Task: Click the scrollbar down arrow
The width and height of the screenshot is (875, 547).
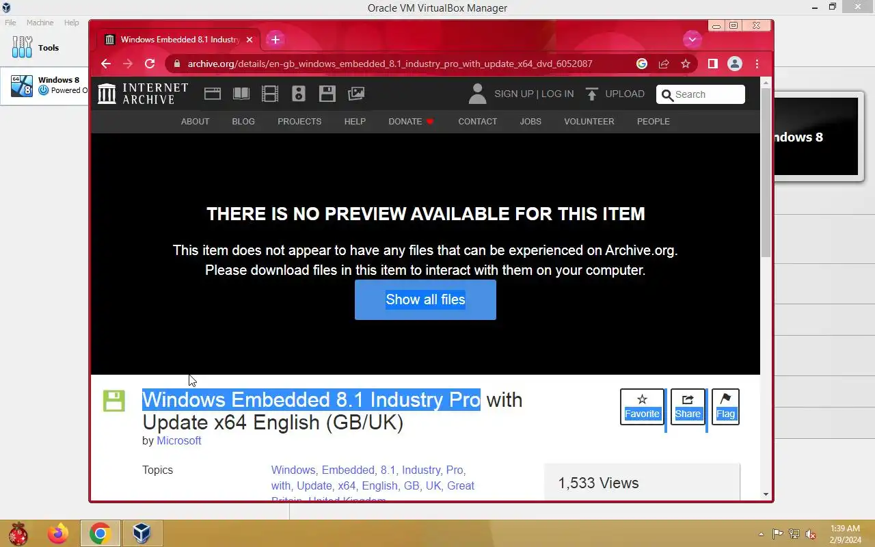Action: 766,494
